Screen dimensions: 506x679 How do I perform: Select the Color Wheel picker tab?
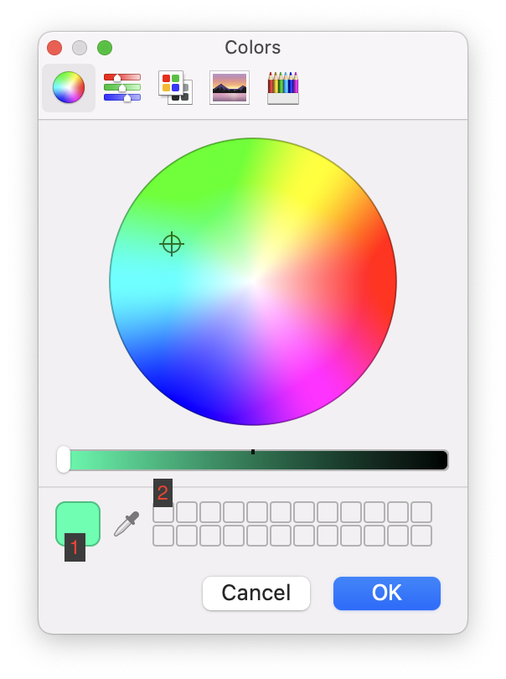tap(69, 87)
